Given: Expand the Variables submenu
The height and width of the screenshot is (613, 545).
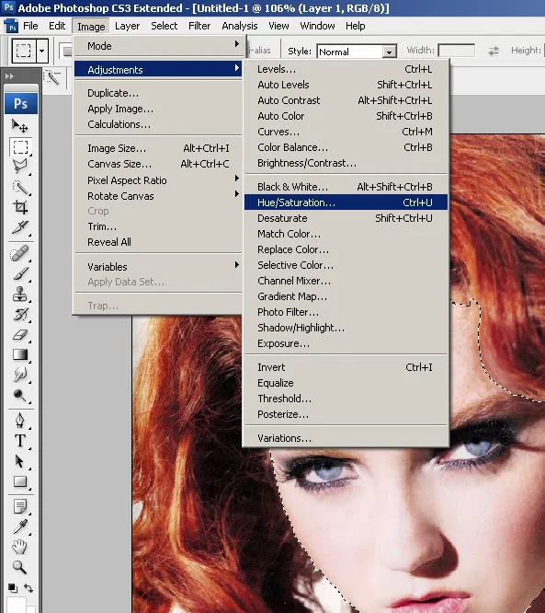Looking at the screenshot, I should click(158, 267).
